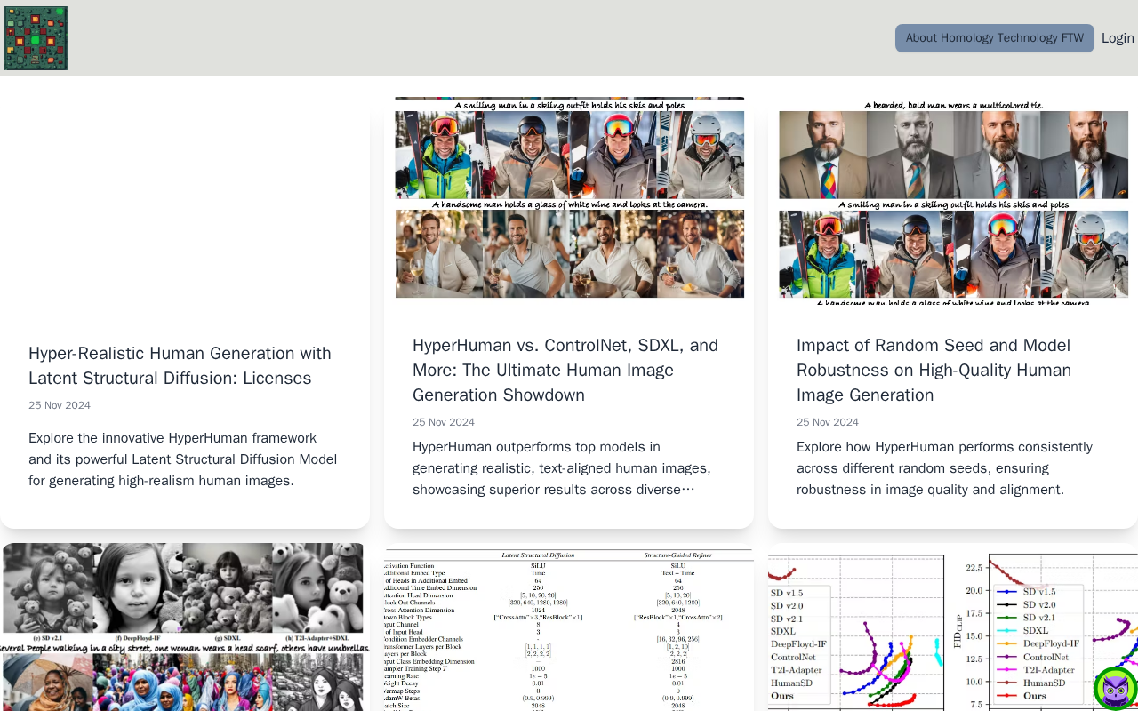Click the date under HyperHuman vs. ControlNet article
The width and height of the screenshot is (1138, 711).
coord(444,422)
